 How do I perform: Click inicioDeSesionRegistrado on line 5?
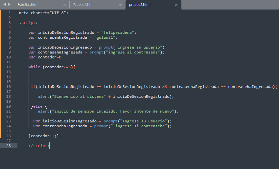(66, 32)
